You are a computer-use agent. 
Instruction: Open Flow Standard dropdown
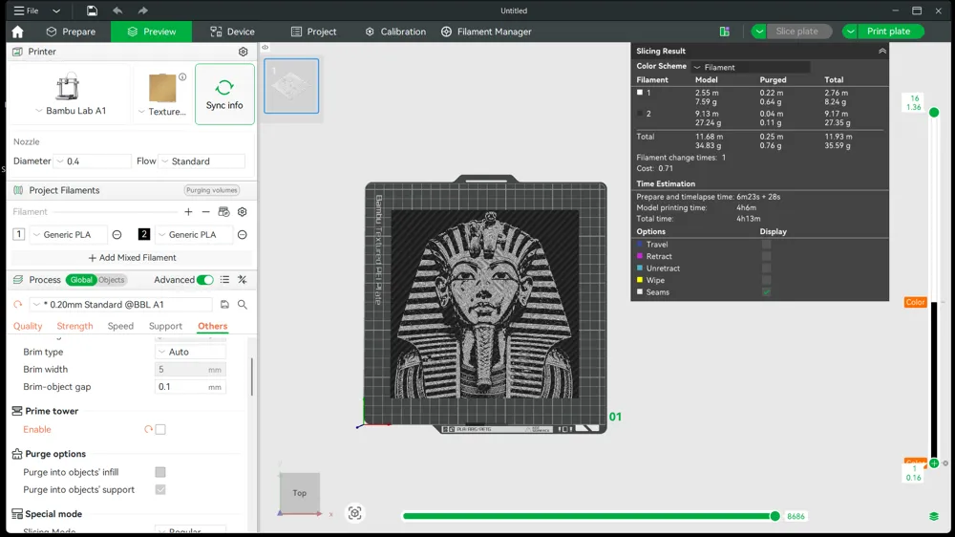coord(202,161)
